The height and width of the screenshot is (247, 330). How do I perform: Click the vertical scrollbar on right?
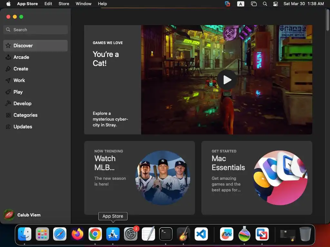pyautogui.click(x=328, y=20)
